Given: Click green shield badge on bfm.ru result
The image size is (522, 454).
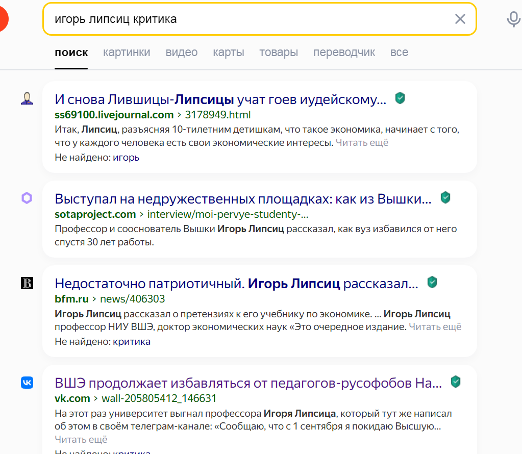Looking at the screenshot, I should click(432, 282).
